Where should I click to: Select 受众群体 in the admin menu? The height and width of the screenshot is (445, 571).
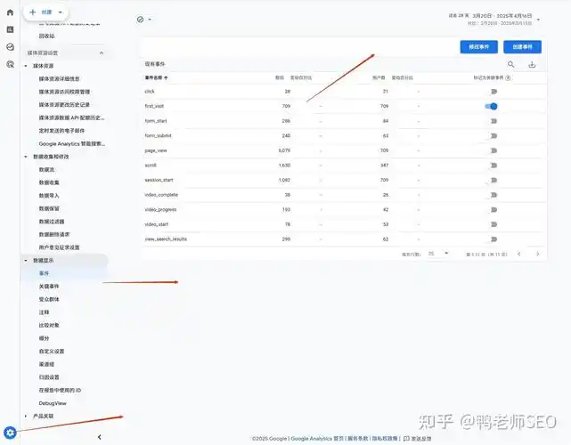pyautogui.click(x=49, y=299)
